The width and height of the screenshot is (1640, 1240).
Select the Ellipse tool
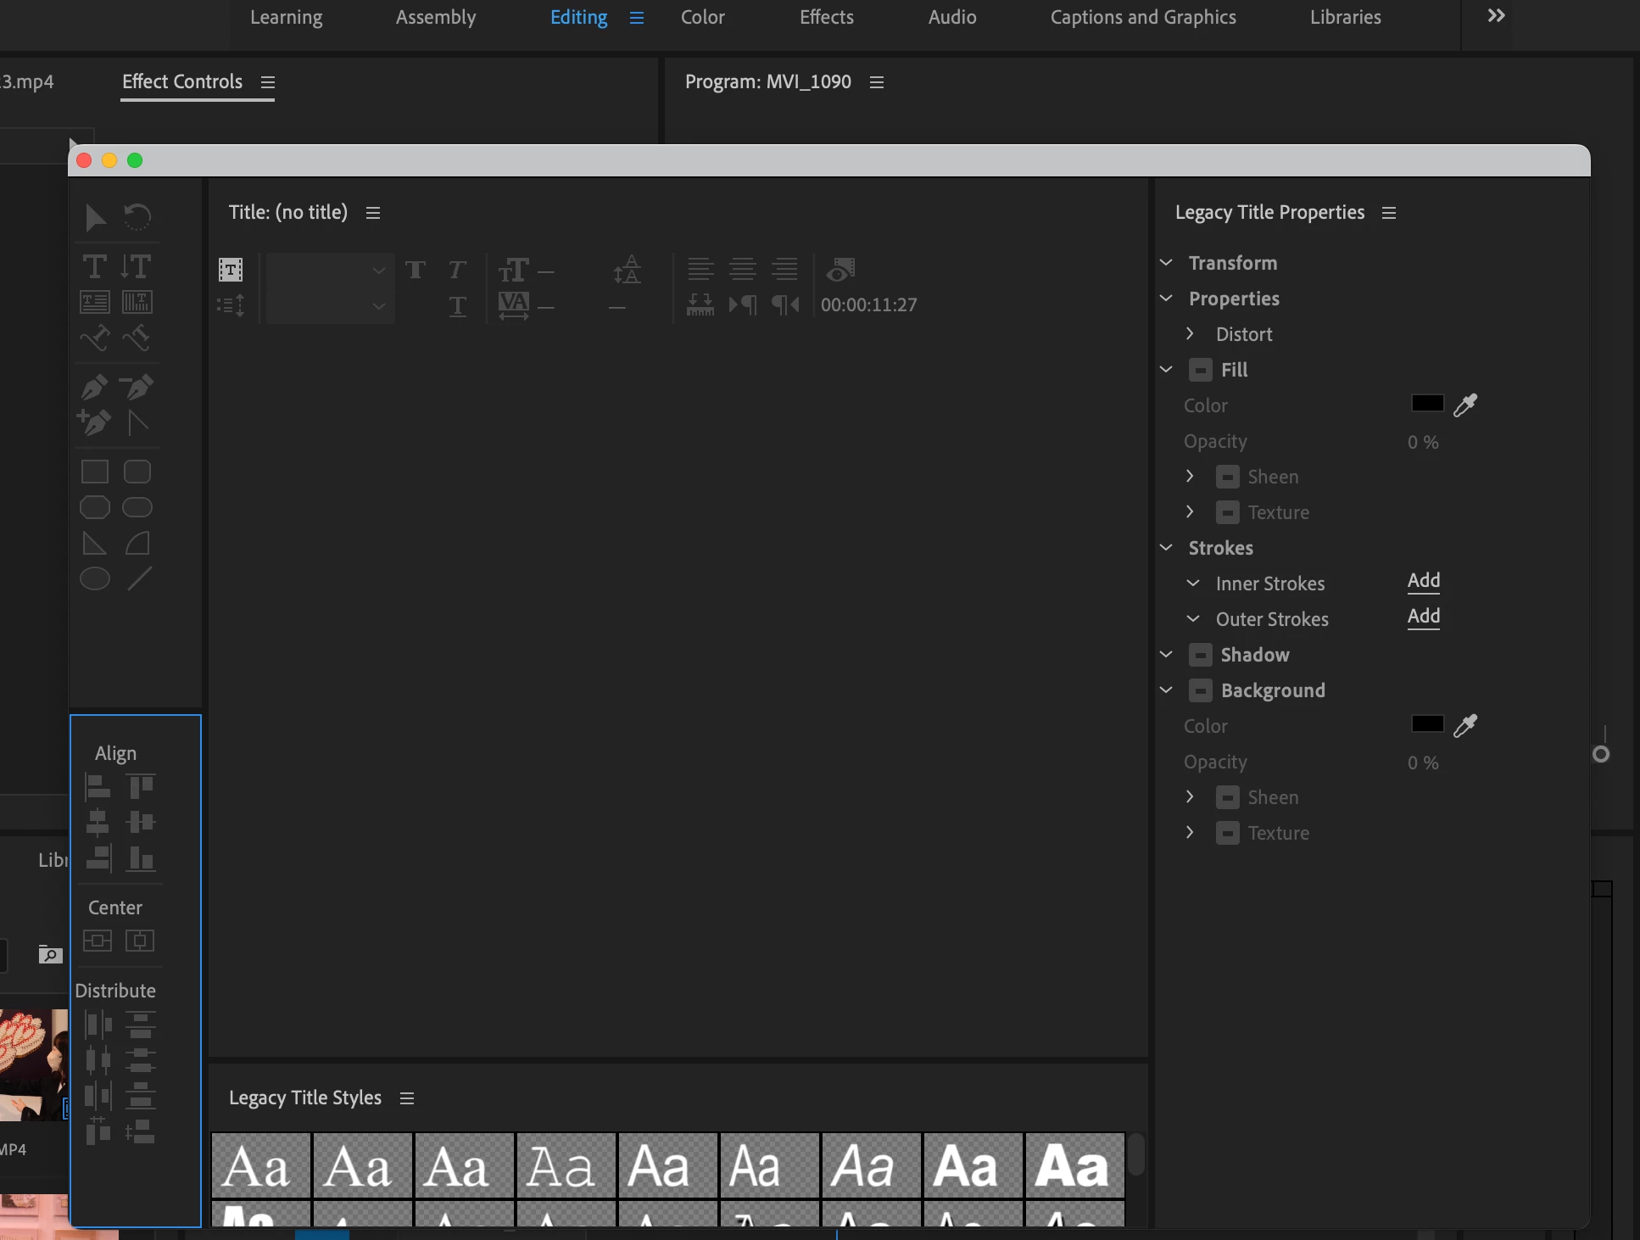click(94, 578)
